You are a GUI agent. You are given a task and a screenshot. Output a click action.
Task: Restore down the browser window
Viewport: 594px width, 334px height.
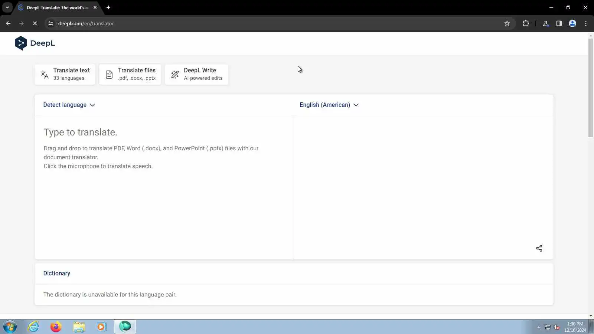pyautogui.click(x=568, y=7)
